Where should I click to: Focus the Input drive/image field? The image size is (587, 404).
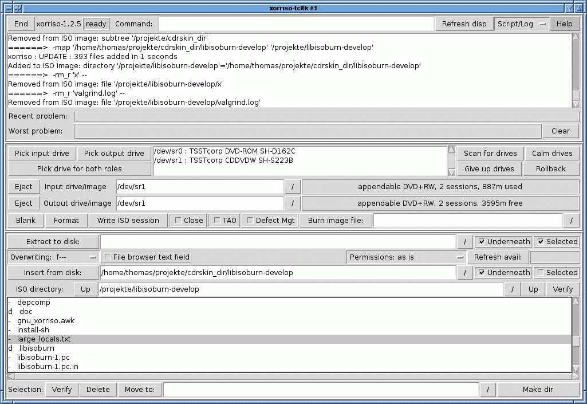click(x=200, y=187)
